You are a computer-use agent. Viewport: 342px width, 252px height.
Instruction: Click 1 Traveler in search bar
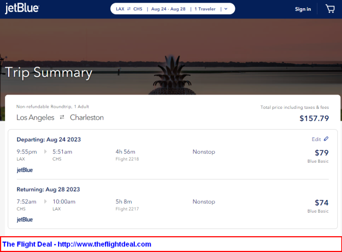pos(205,9)
